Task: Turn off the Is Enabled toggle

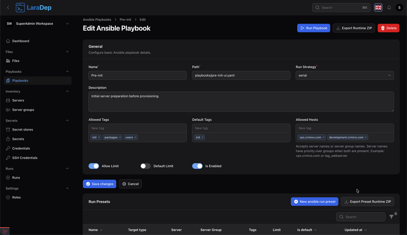Action: (197, 166)
